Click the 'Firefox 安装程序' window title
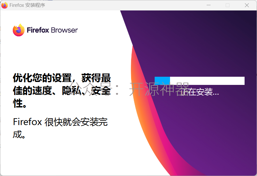This screenshot has width=257, height=176. (x=27, y=5)
